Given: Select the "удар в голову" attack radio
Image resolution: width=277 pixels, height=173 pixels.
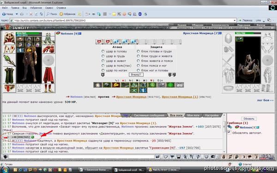Looking at the screenshot, I should pos(103,51).
